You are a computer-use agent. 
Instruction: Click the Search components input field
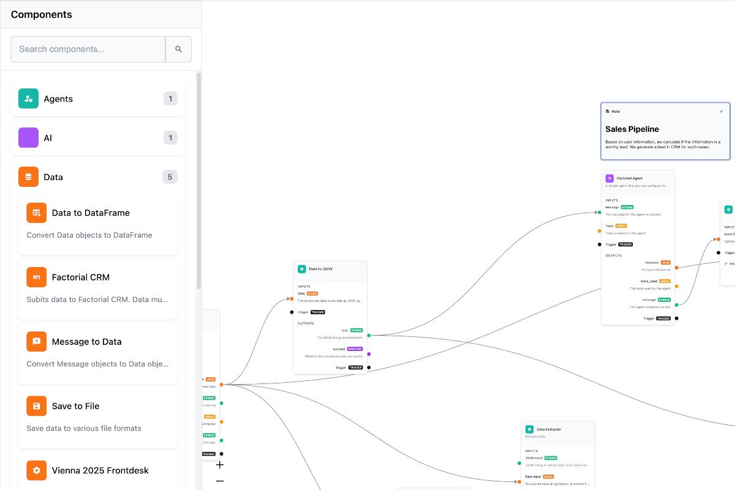[88, 49]
